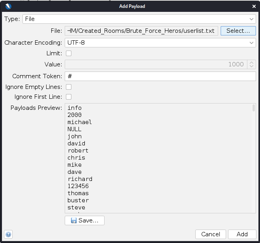Close the Add Payload dialog

pos(253,6)
